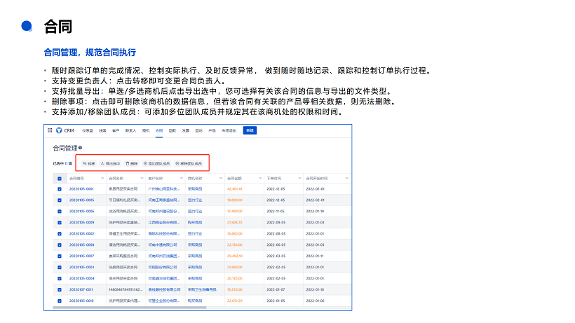Uncheck the row 20220105-0007 checkbox

tap(60, 256)
